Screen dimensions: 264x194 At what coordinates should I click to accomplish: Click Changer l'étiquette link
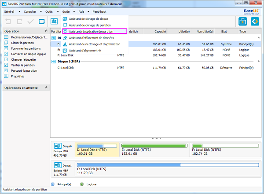pos(23,59)
